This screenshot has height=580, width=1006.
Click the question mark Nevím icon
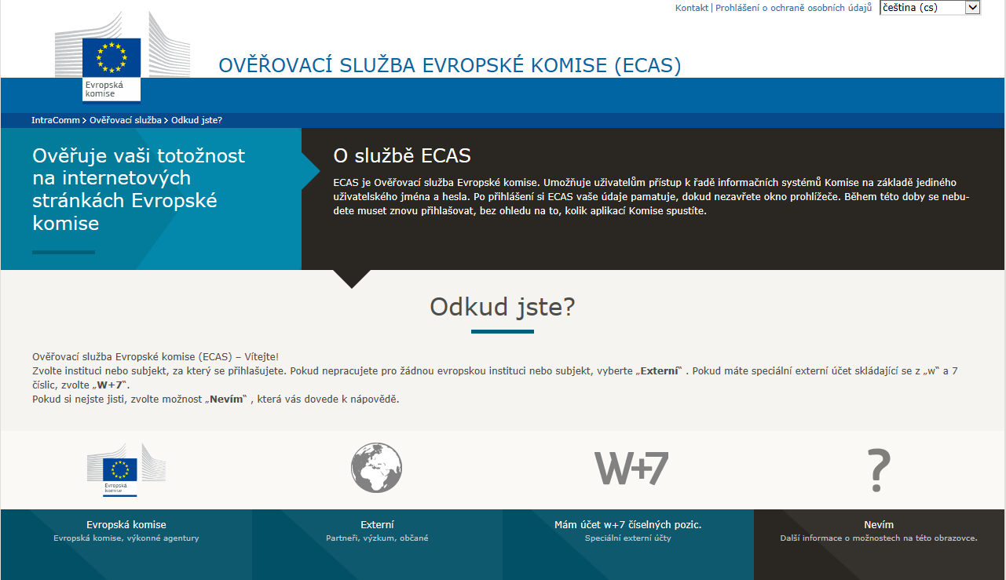tap(880, 469)
